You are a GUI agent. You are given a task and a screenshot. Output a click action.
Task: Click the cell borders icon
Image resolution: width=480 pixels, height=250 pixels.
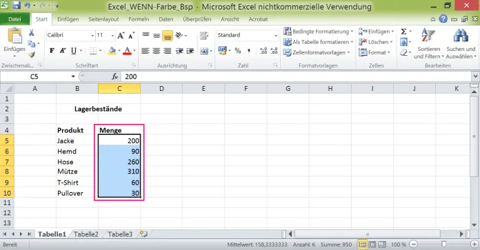click(93, 51)
